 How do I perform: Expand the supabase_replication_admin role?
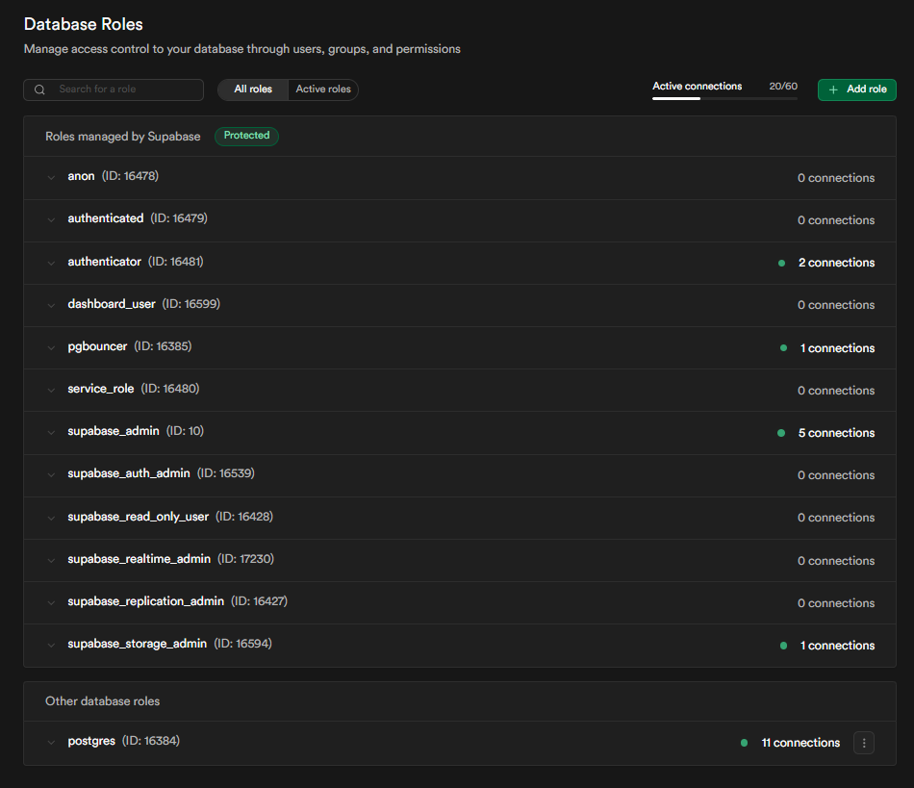coord(51,602)
